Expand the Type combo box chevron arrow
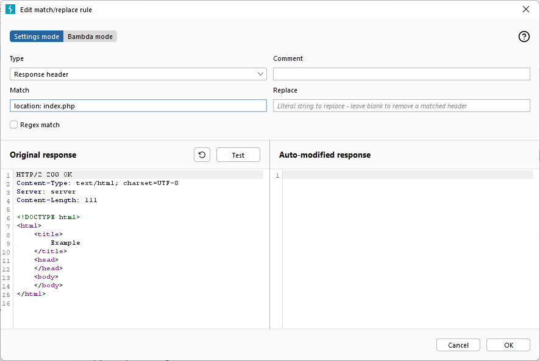Viewport: 540px width, 361px height. [x=260, y=74]
